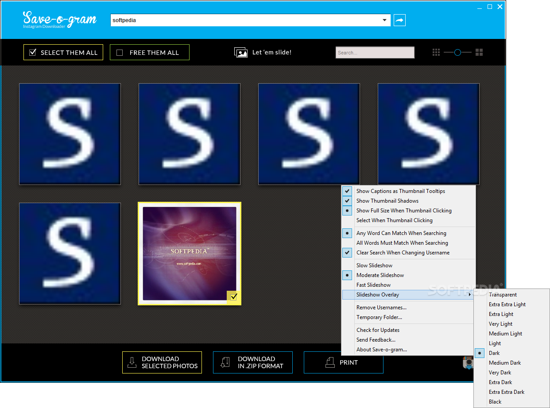Click DOWNLOAD IN .ZIP FORMAT button
Screen dimensions: 550x408
point(253,362)
